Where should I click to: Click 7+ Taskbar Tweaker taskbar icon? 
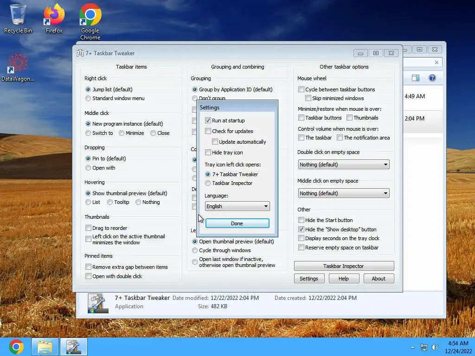74,347
